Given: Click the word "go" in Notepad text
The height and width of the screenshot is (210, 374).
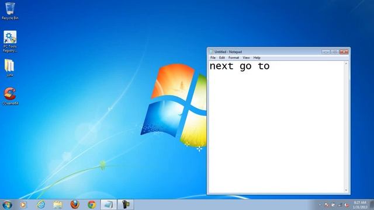Looking at the screenshot, I should (x=245, y=66).
